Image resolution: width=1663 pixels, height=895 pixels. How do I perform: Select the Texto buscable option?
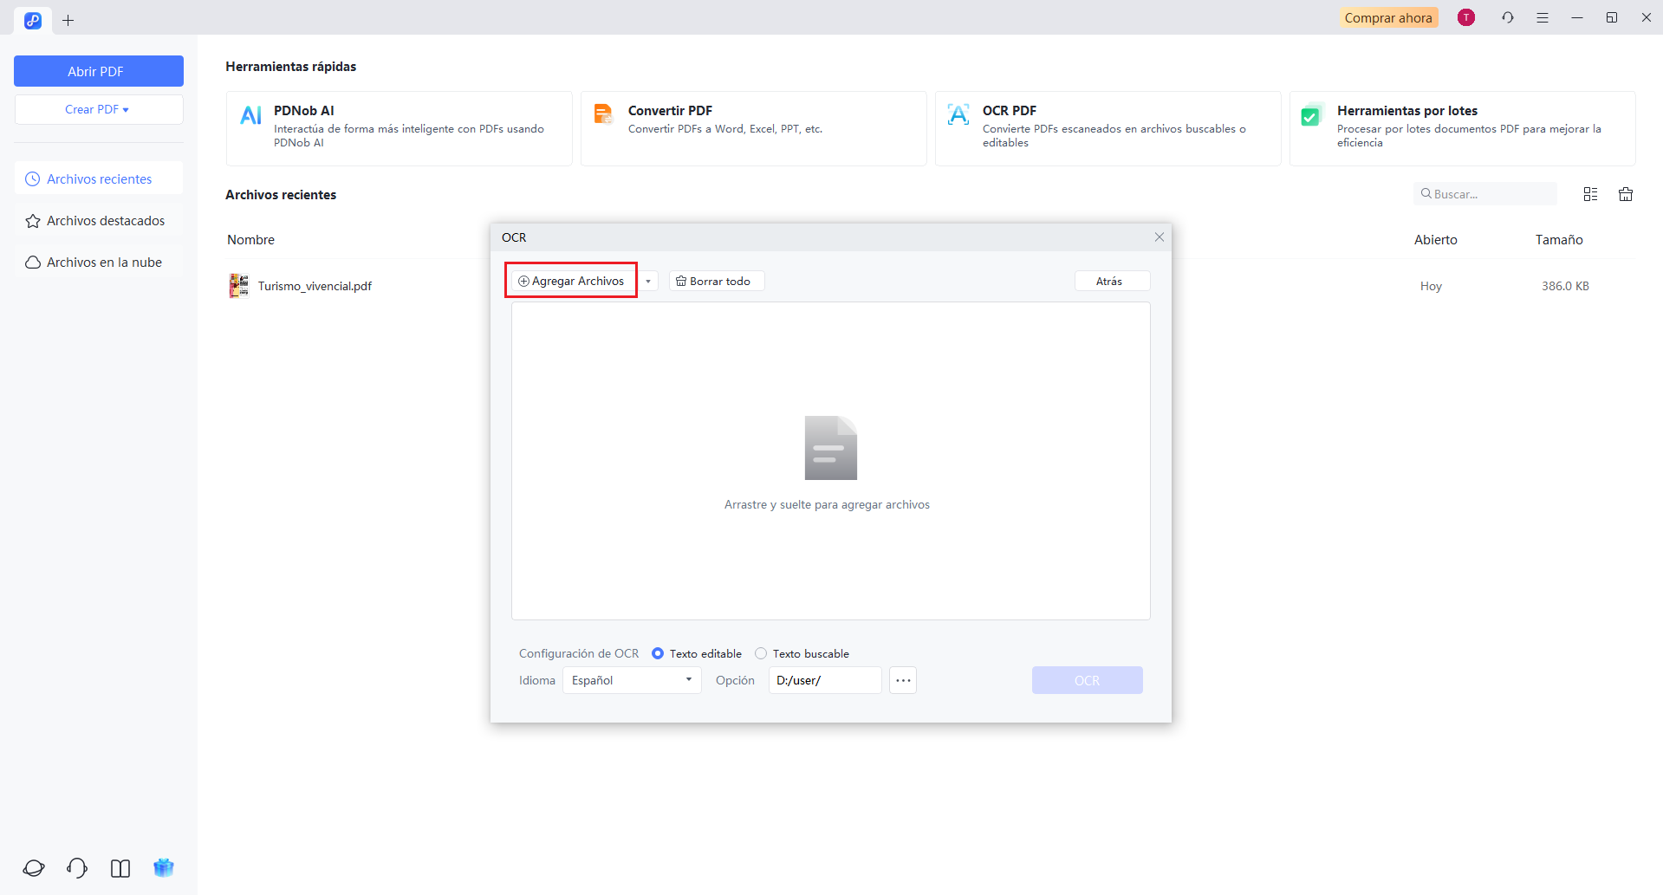761,653
